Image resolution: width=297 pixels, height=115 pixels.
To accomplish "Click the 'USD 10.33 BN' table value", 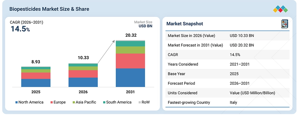I will (x=242, y=36).
